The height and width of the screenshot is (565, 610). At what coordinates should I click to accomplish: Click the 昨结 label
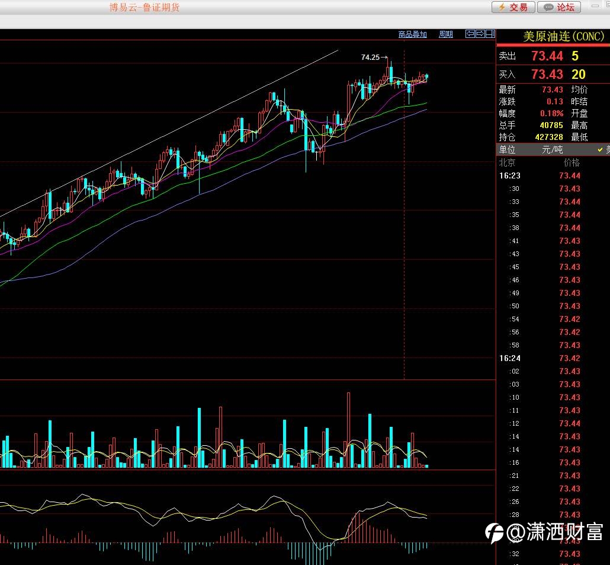pos(579,101)
